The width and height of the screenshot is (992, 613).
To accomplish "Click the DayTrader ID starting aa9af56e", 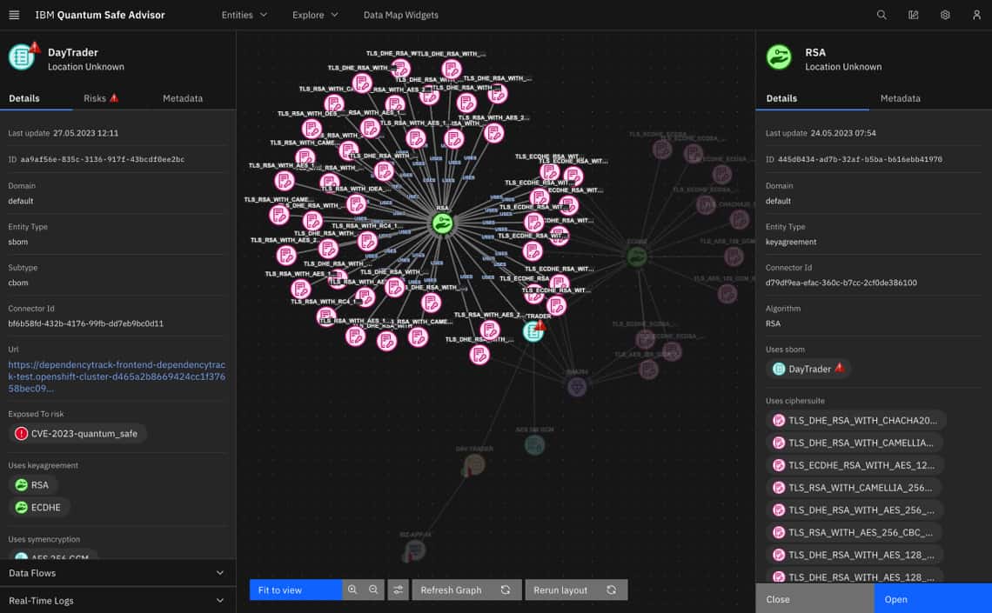I will pyautogui.click(x=103, y=159).
